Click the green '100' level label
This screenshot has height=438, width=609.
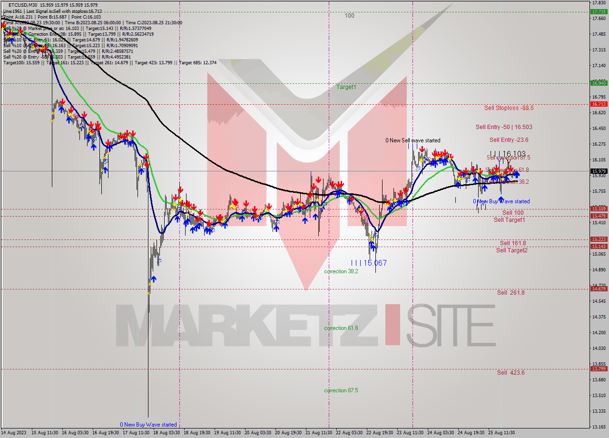(x=349, y=16)
